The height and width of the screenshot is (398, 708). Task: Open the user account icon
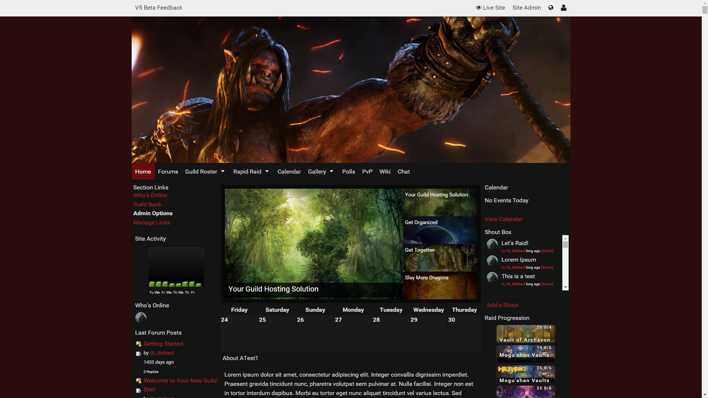point(563,7)
